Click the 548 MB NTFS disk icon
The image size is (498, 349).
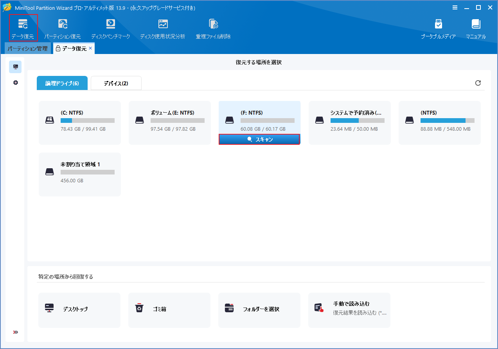(410, 120)
